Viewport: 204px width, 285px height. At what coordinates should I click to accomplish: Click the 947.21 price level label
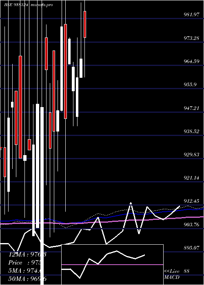191,108
